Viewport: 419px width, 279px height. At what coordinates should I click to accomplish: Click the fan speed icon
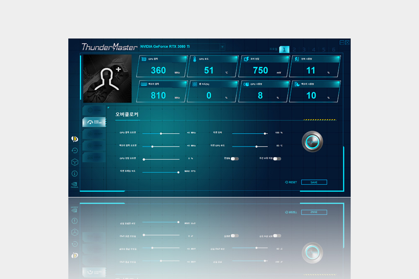pyautogui.click(x=195, y=84)
